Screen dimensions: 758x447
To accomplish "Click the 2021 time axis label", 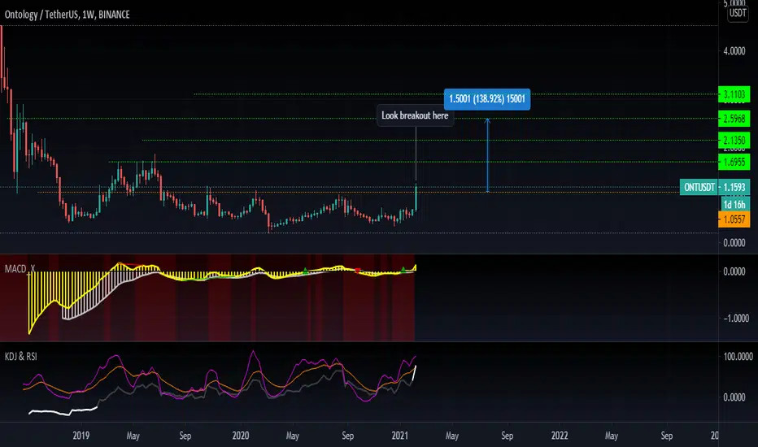I will (400, 436).
